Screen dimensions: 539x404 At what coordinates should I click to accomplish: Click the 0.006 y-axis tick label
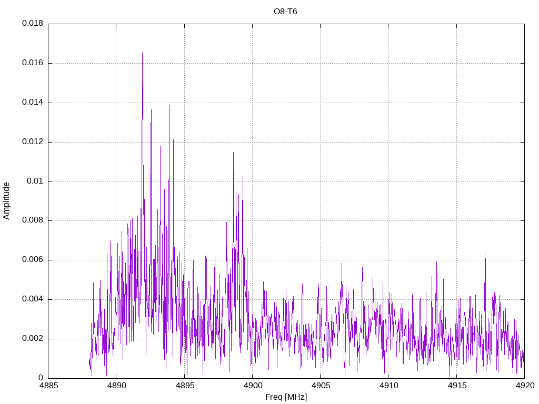(33, 260)
